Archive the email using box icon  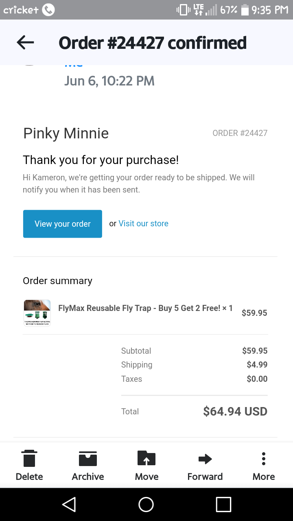pyautogui.click(x=88, y=458)
